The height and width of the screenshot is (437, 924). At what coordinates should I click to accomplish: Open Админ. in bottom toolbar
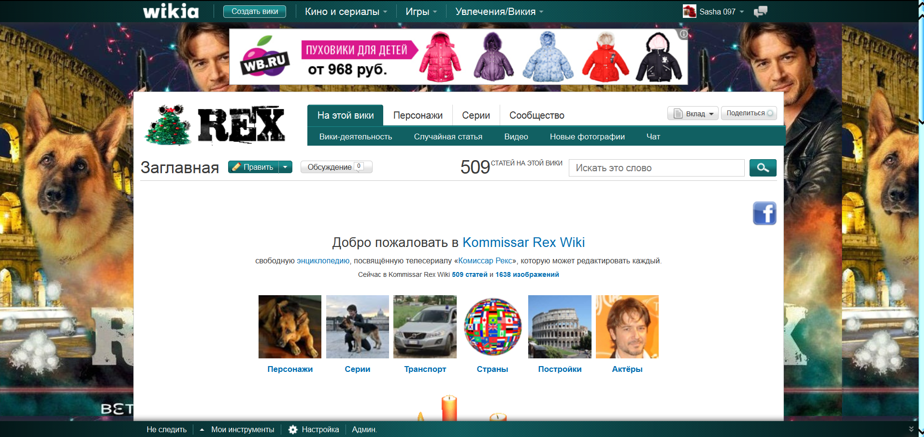pos(364,429)
